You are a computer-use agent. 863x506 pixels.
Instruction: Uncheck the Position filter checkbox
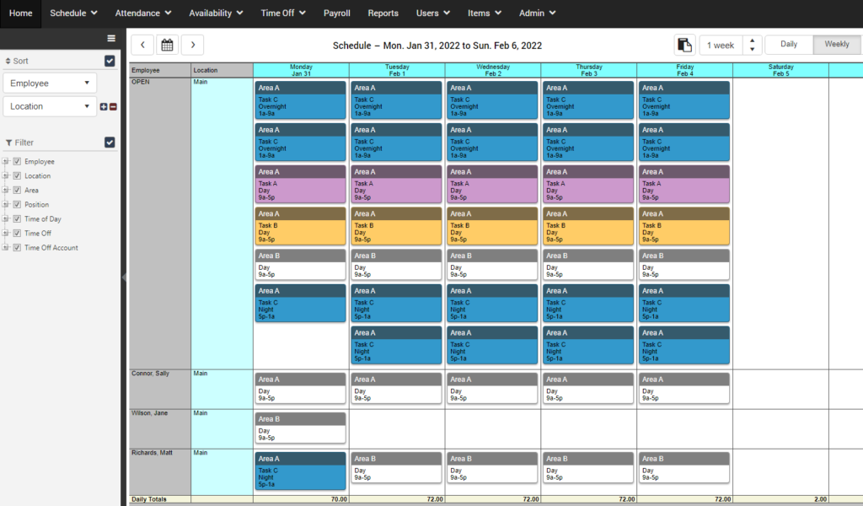click(x=17, y=204)
